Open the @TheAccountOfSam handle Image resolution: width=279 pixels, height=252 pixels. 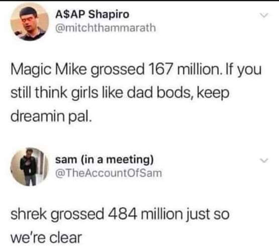(x=109, y=173)
